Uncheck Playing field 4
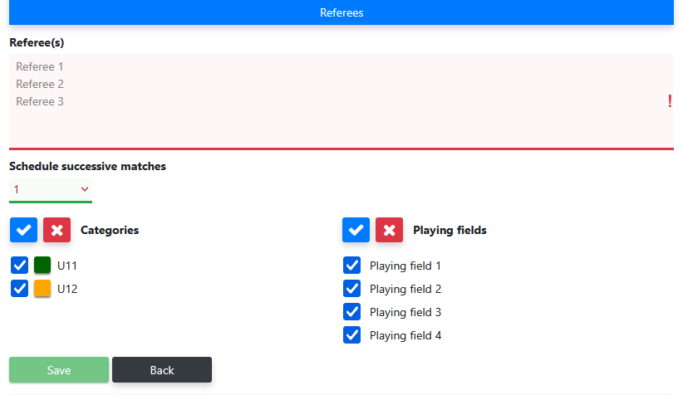The image size is (683, 395). tap(351, 335)
